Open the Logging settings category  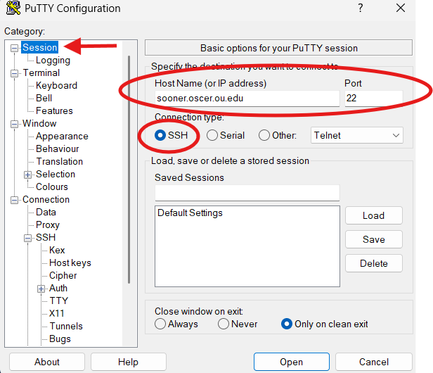point(53,61)
